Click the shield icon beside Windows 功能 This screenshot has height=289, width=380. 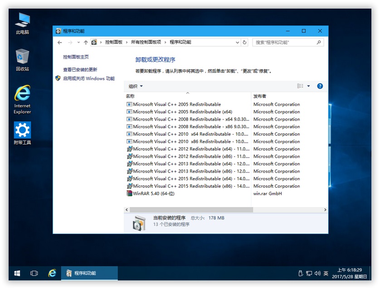click(x=58, y=78)
